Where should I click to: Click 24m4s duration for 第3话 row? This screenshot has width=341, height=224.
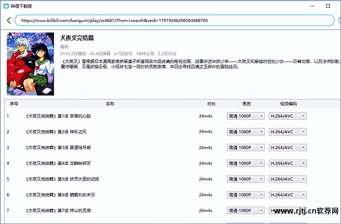pos(205,148)
